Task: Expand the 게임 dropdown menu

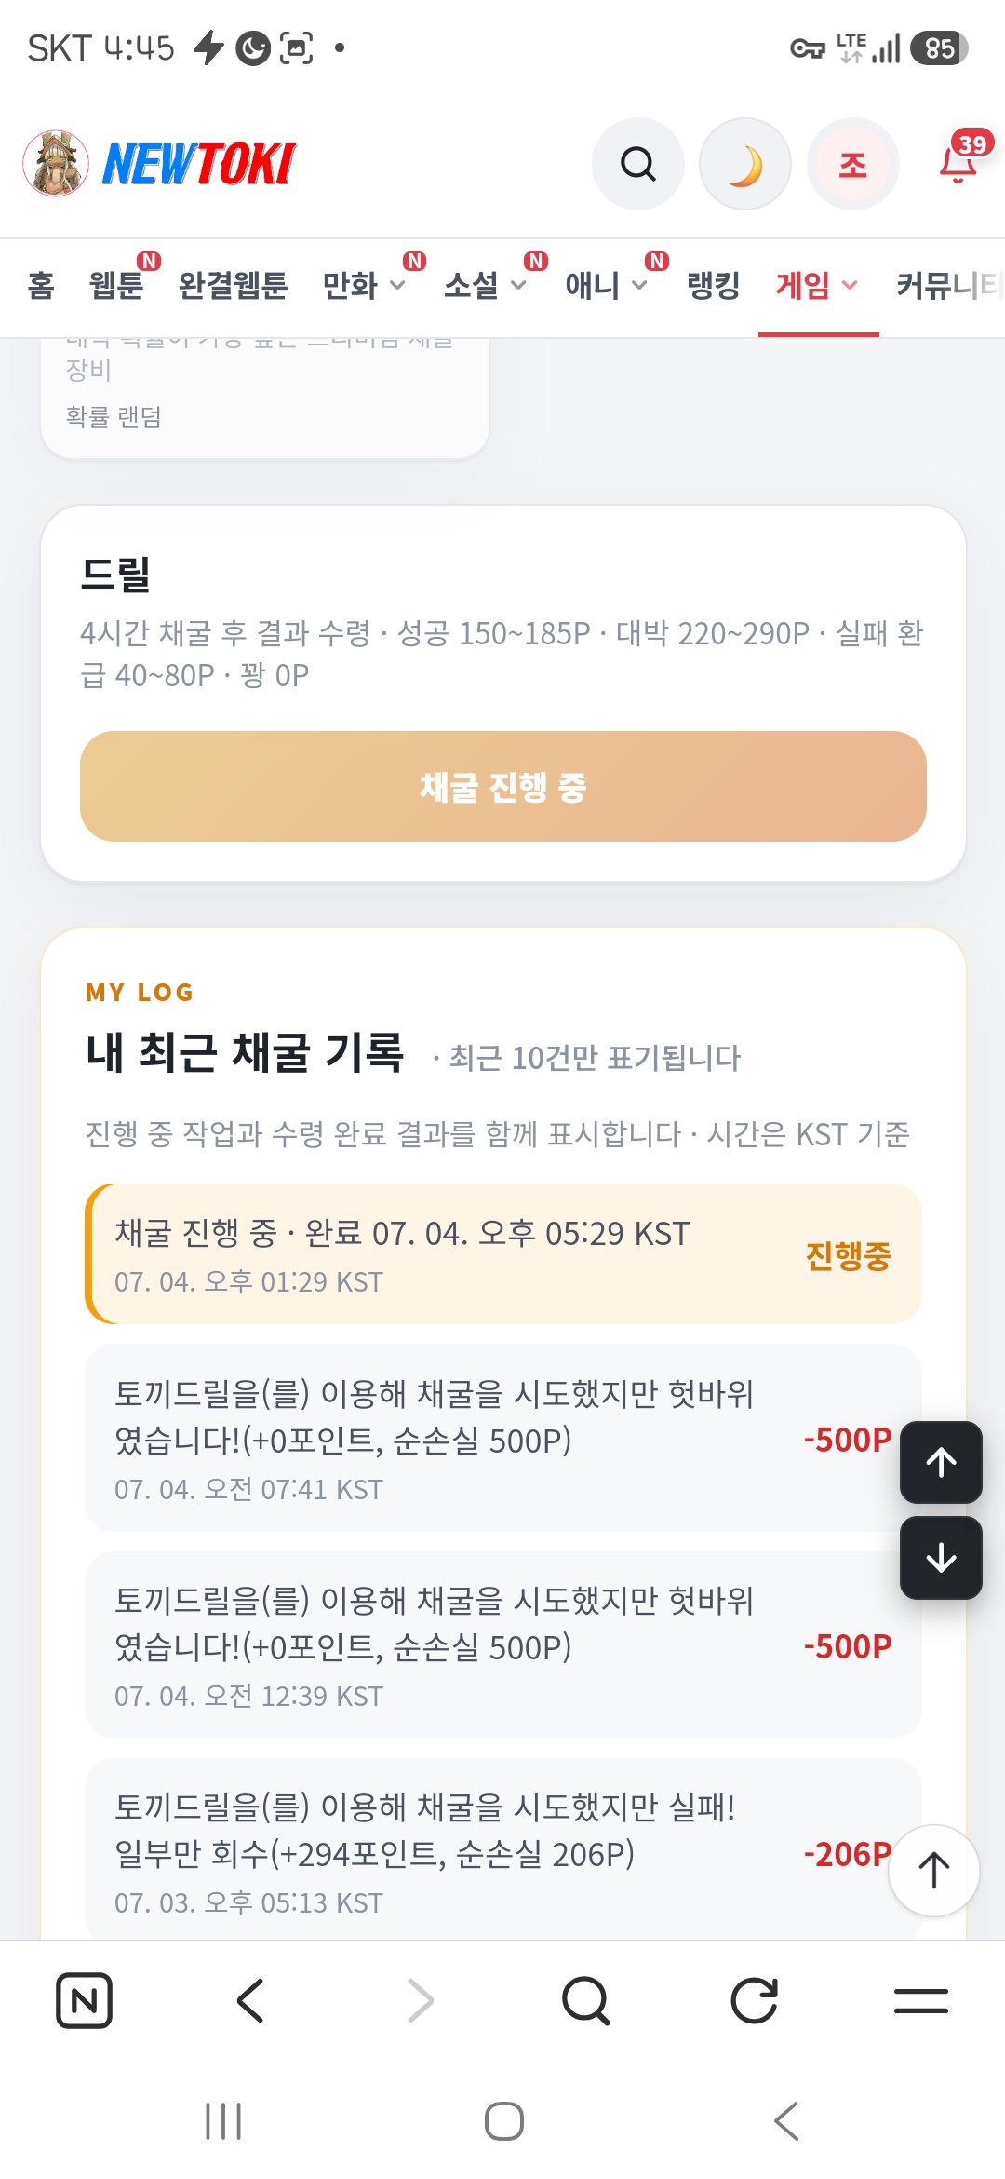Action: pos(817,285)
